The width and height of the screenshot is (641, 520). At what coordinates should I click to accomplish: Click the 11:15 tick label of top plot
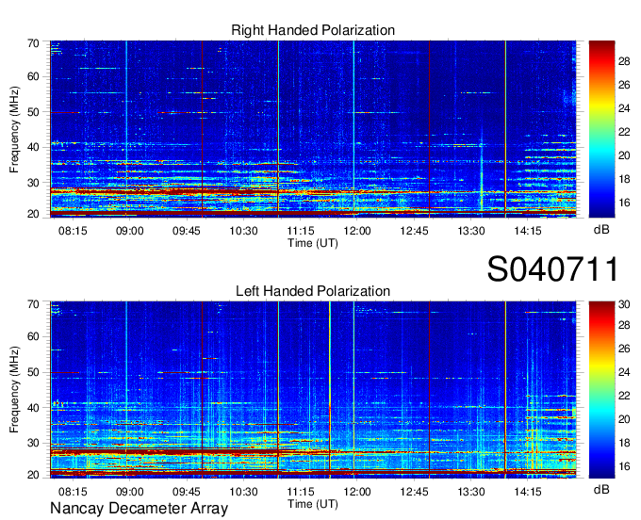tap(301, 231)
